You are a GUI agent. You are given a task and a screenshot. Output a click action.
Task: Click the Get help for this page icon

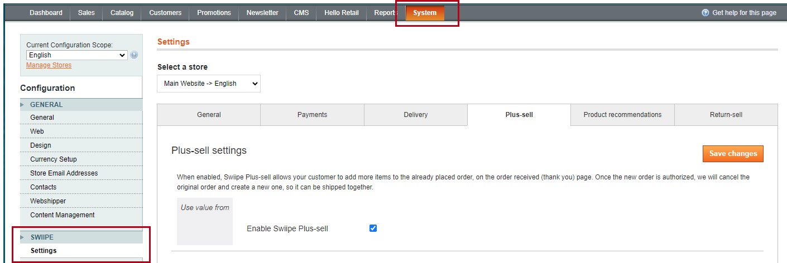pyautogui.click(x=706, y=13)
